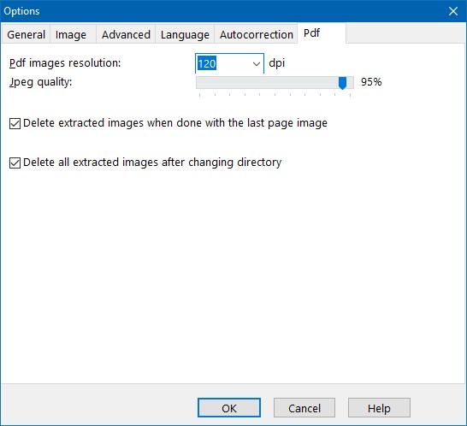Uncheck Delete extracted images when done checkbox
467x426 pixels.
coord(15,123)
